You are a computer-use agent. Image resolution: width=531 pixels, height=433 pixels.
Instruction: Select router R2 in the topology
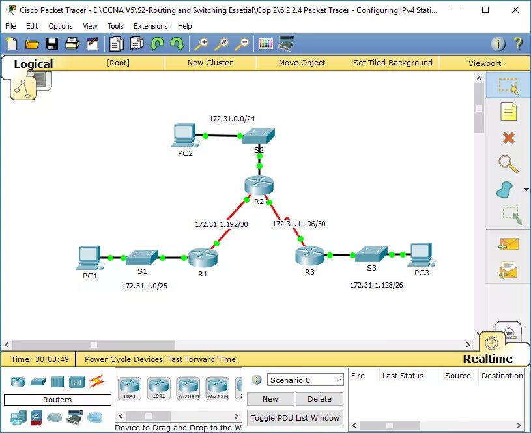(259, 185)
